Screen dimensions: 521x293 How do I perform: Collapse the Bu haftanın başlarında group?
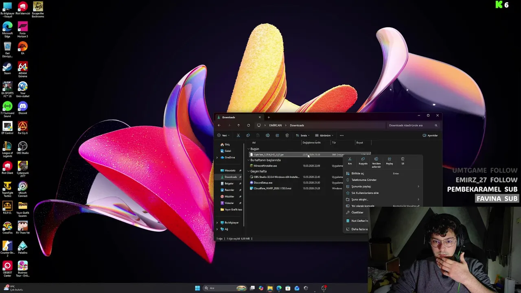[x=249, y=160]
